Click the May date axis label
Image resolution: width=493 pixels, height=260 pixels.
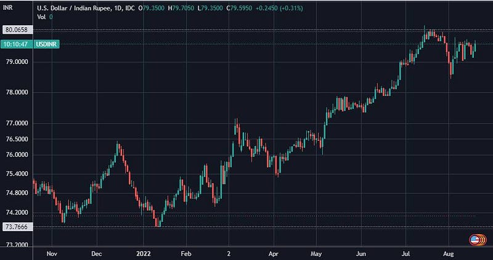click(x=316, y=253)
